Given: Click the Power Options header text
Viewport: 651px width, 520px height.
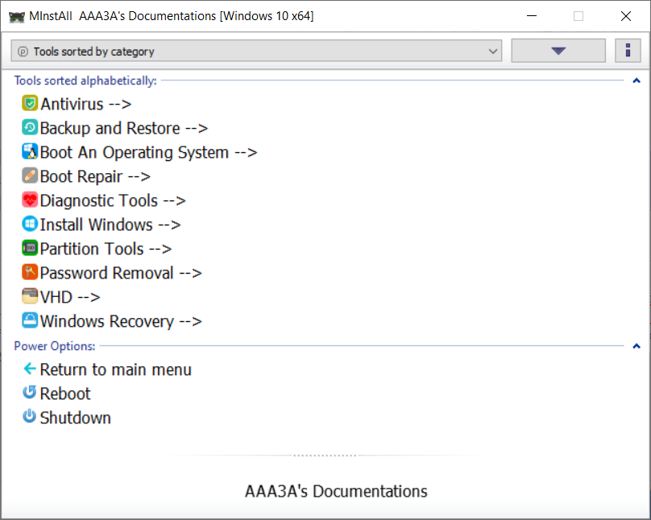Looking at the screenshot, I should click(55, 346).
